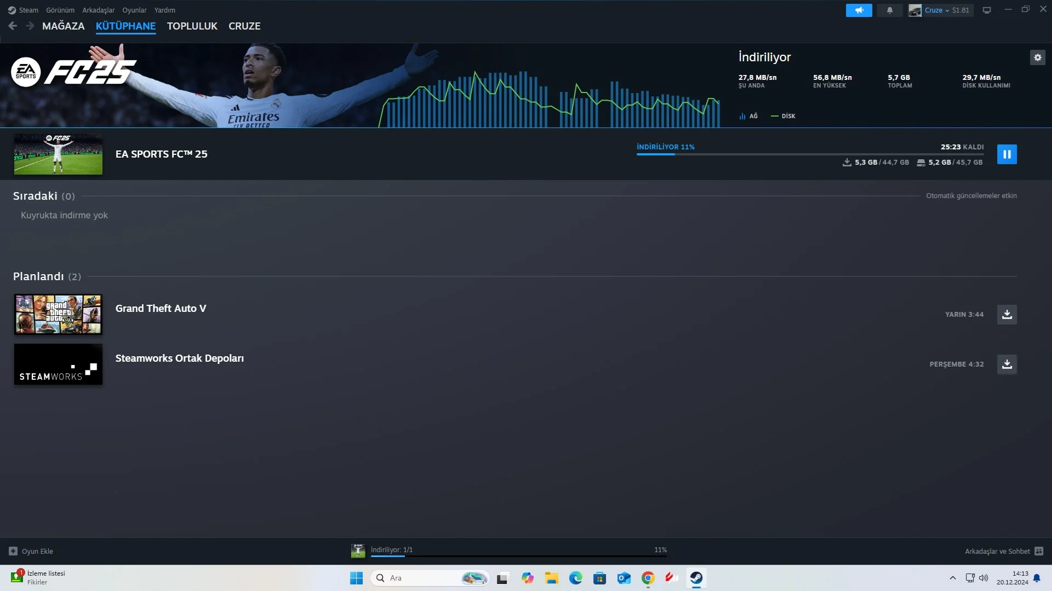Open File Explorer from taskbar
The height and width of the screenshot is (591, 1052).
pos(552,578)
